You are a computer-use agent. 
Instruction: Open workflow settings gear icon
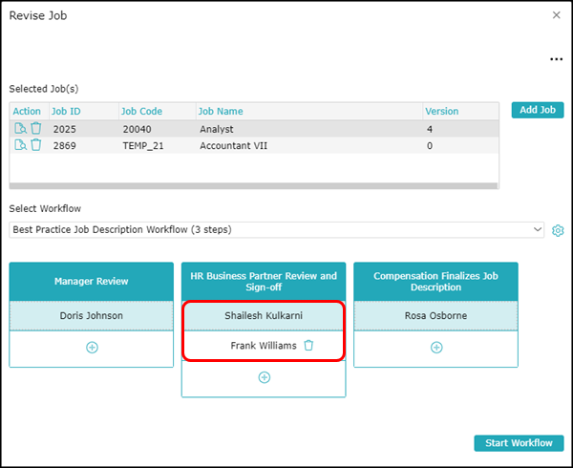[559, 230]
